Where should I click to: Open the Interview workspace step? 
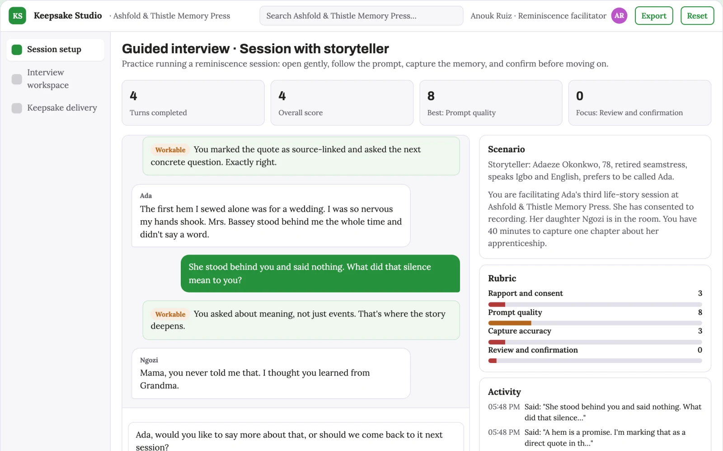click(55, 79)
